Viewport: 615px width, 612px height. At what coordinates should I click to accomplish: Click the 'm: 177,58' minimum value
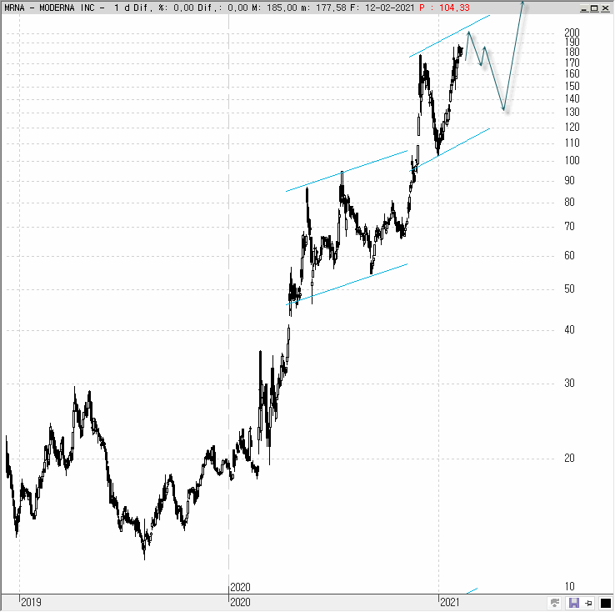324,8
